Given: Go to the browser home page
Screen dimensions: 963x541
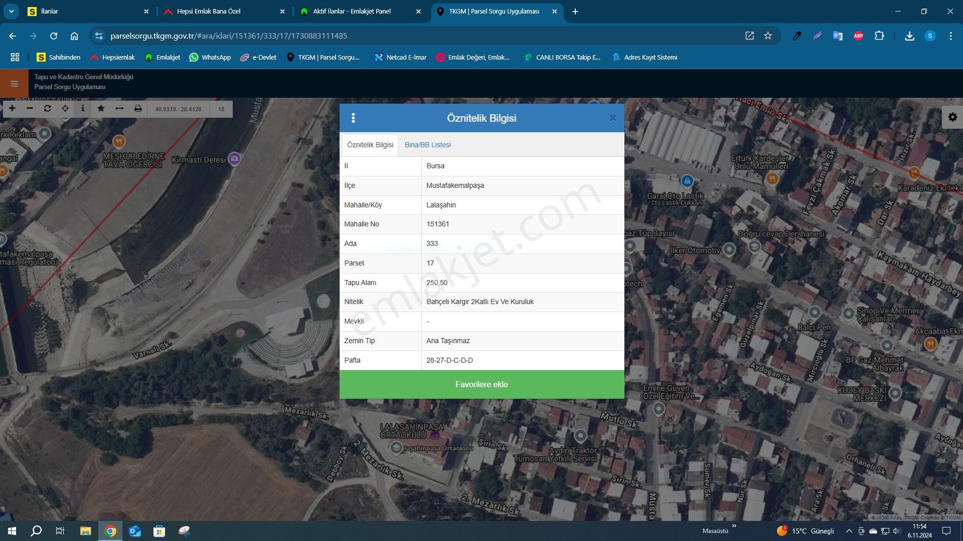Looking at the screenshot, I should coord(74,36).
